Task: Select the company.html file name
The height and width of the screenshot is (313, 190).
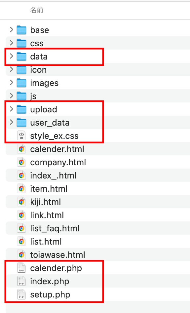Action: coord(58,163)
